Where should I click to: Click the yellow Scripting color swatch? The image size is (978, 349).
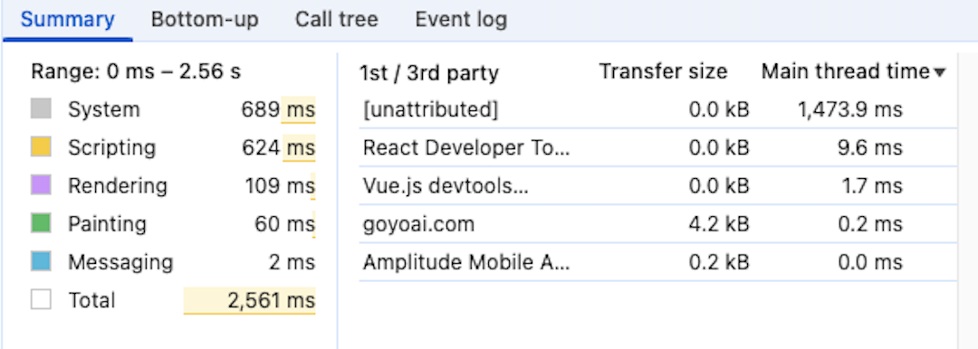pyautogui.click(x=41, y=147)
